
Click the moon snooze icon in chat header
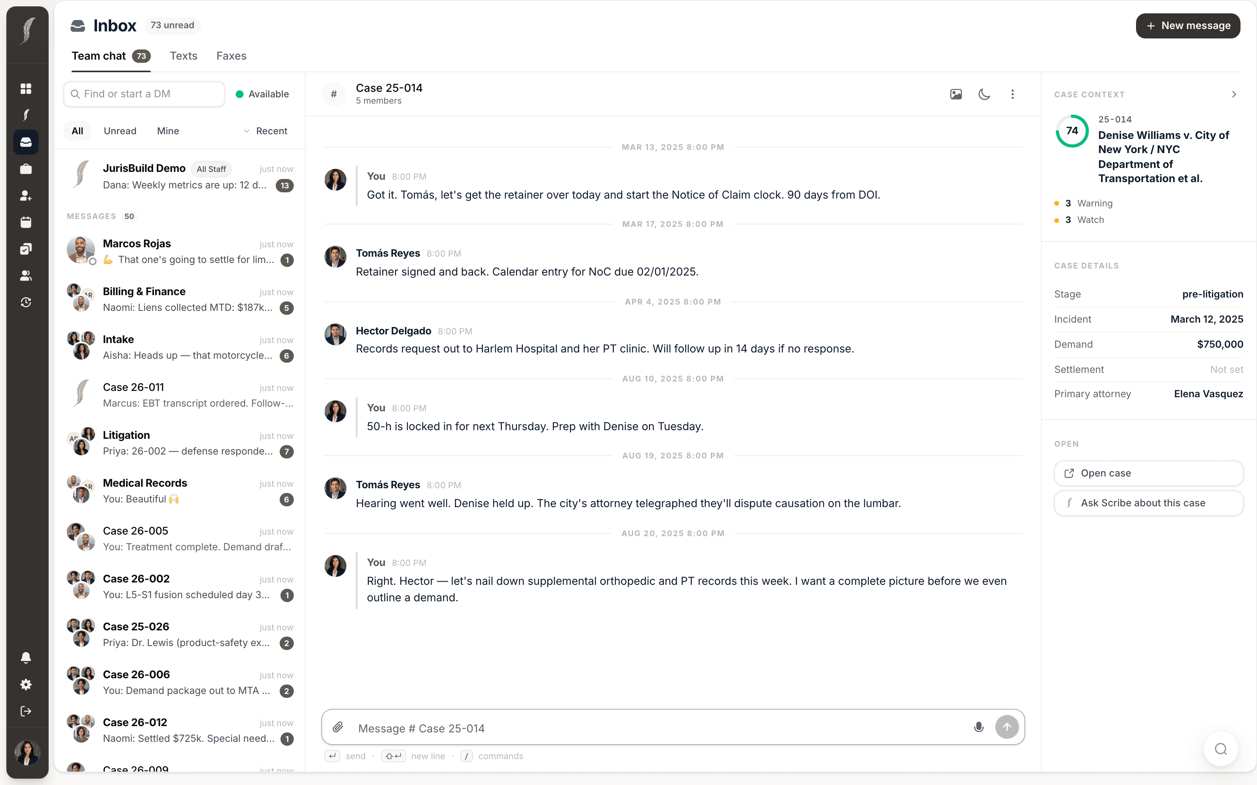tap(984, 94)
